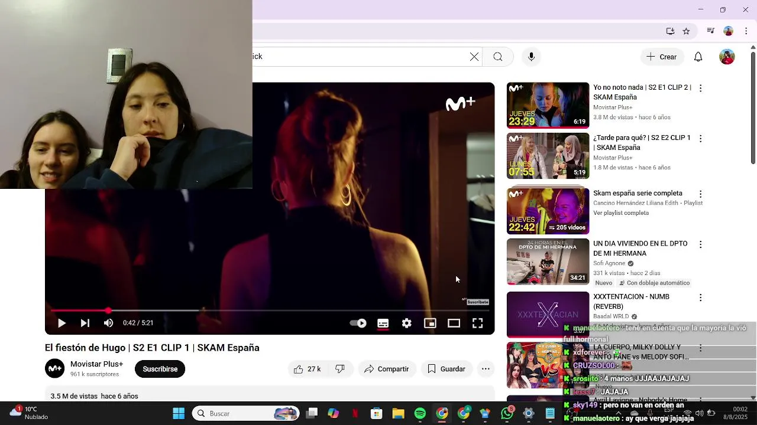Subscribe with the Suscribirse button

tap(160, 369)
